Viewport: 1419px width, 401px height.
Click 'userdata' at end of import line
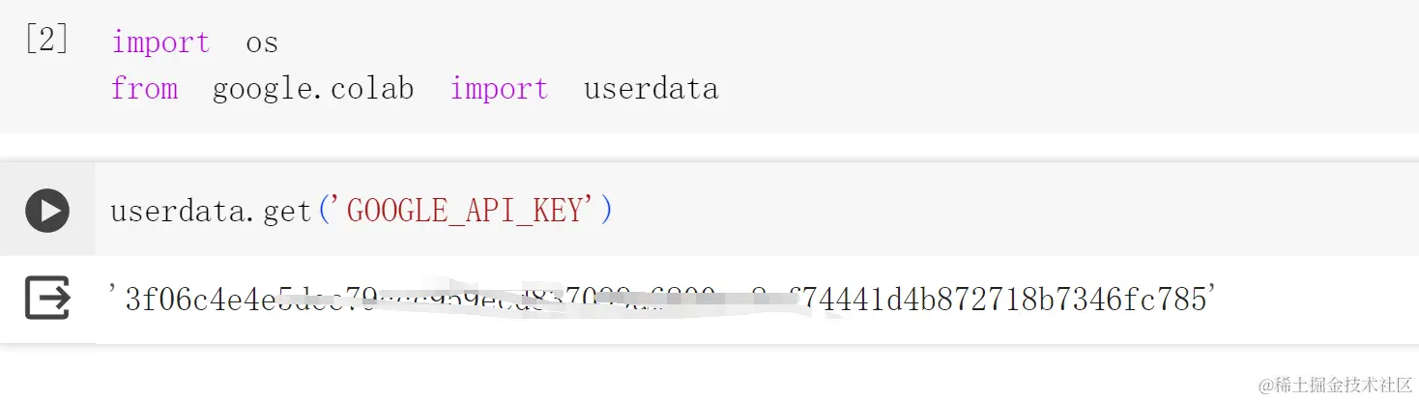click(x=651, y=89)
